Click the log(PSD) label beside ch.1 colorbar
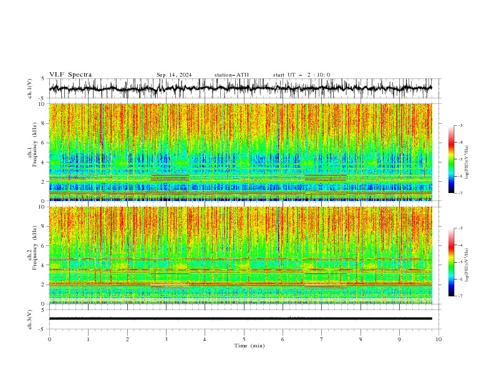Image resolution: width=494 pixels, height=381 pixels. click(x=467, y=162)
